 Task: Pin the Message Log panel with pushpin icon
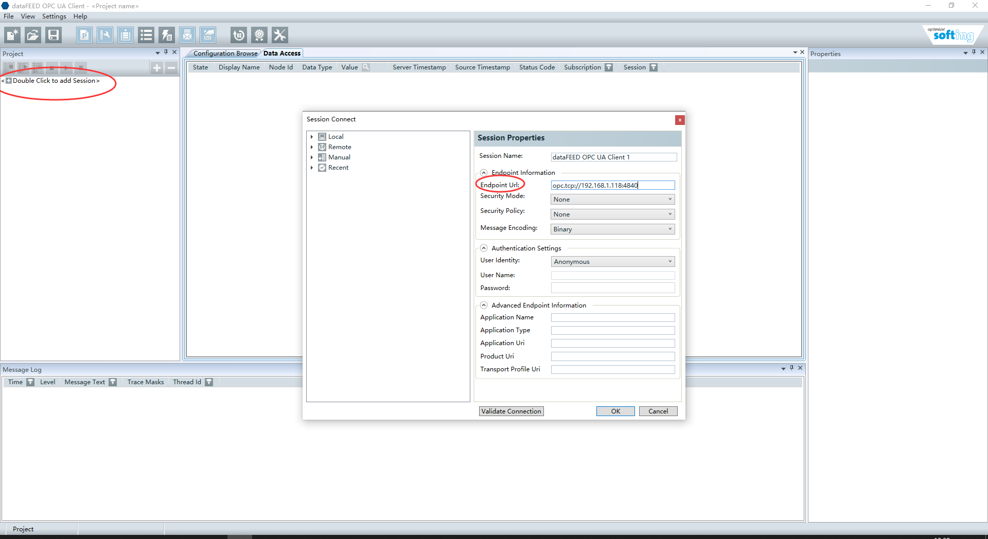click(x=792, y=368)
